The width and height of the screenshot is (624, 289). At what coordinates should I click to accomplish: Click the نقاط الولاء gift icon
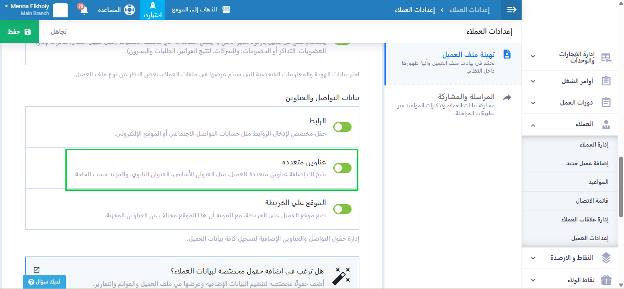click(x=606, y=280)
